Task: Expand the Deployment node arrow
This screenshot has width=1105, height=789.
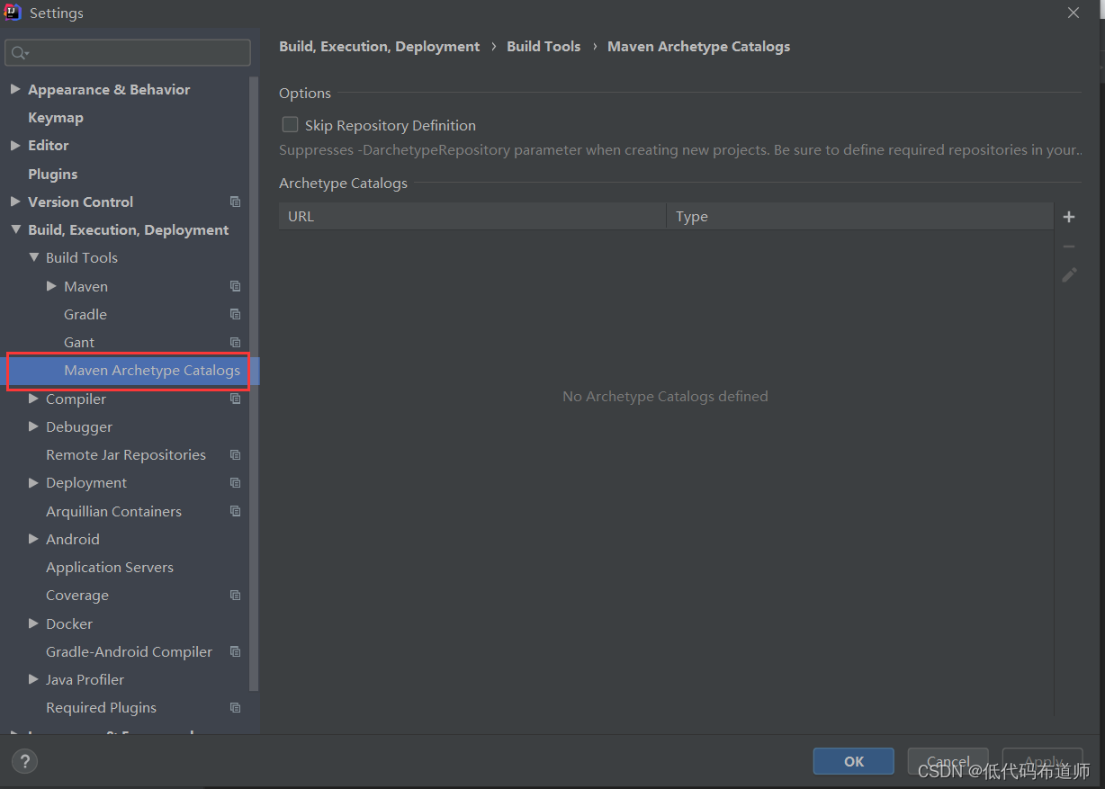Action: click(x=33, y=482)
